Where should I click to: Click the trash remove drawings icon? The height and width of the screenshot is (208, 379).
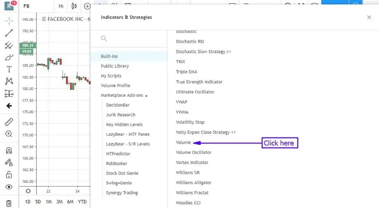click(9, 203)
